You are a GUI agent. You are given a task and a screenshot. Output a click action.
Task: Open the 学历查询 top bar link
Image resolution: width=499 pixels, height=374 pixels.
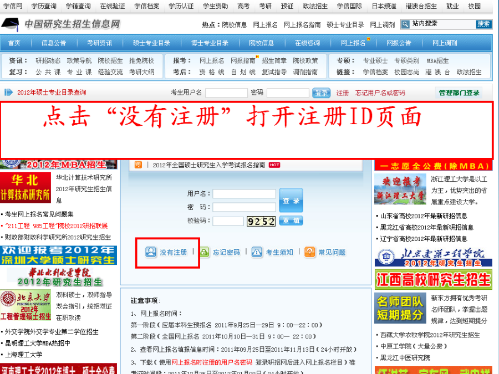coord(44,6)
